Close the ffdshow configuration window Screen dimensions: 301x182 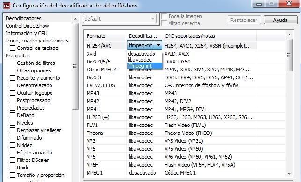point(289,3)
